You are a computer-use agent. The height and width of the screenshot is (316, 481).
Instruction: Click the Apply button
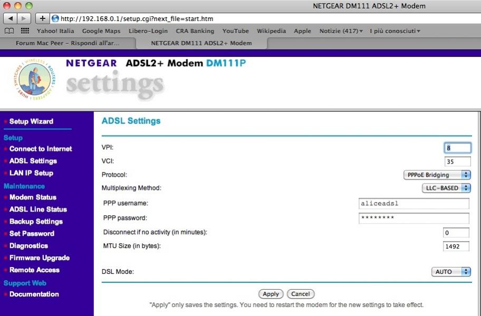point(271,294)
